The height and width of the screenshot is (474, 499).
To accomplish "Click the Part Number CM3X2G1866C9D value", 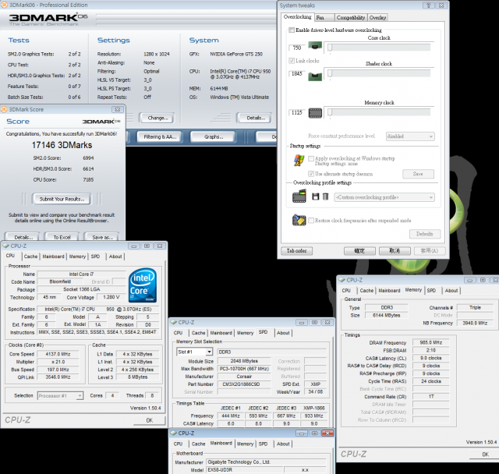I will (x=244, y=384).
